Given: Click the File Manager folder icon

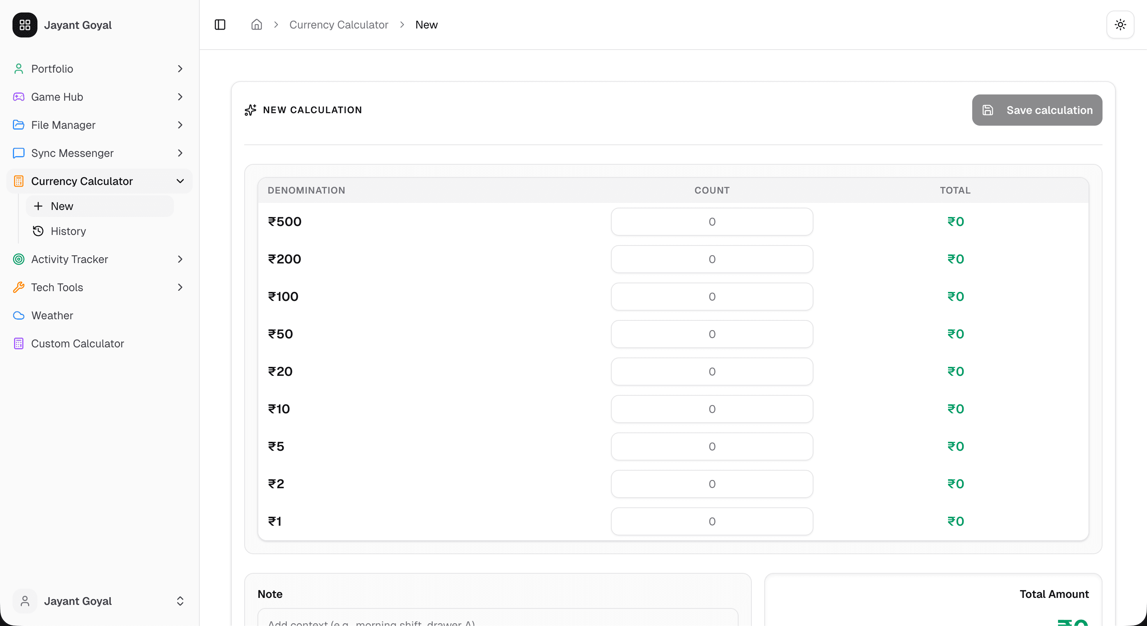Looking at the screenshot, I should (19, 125).
